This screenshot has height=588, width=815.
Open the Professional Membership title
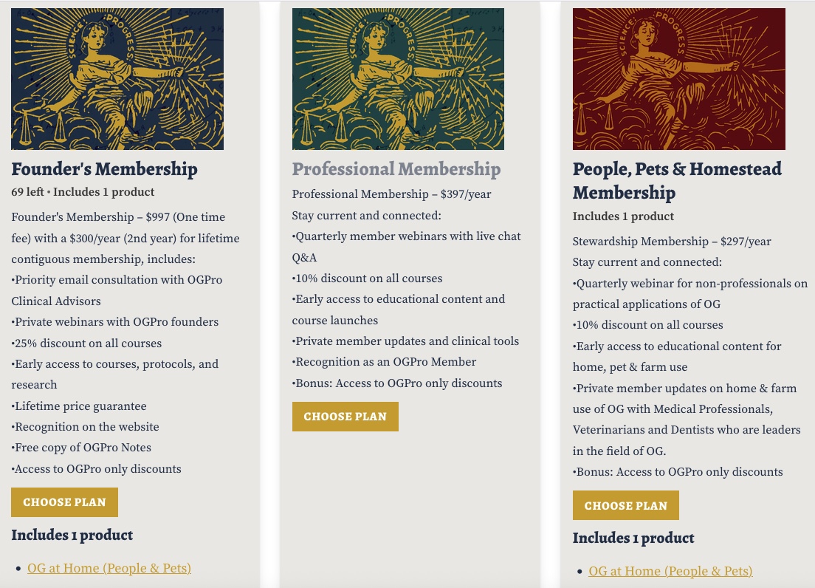pos(396,169)
